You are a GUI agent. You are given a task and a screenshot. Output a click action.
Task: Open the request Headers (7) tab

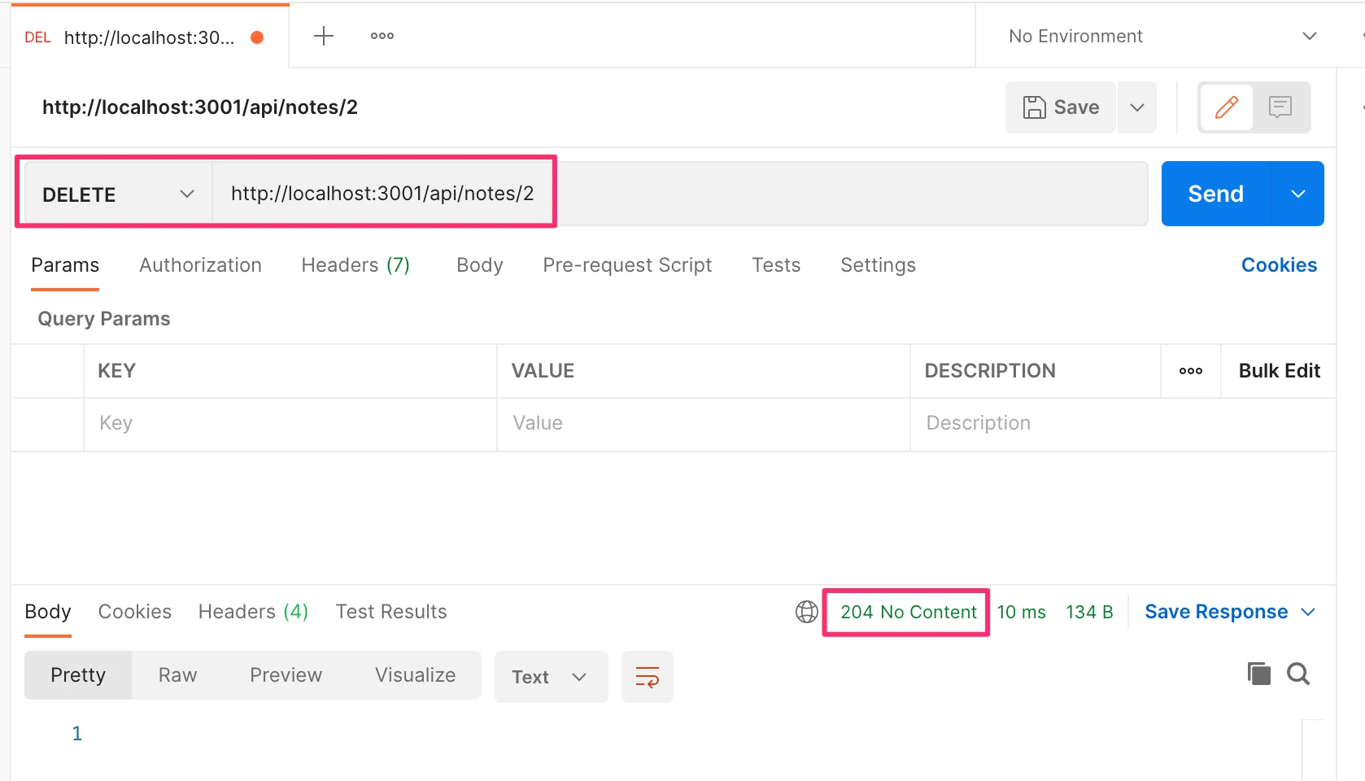[355, 265]
